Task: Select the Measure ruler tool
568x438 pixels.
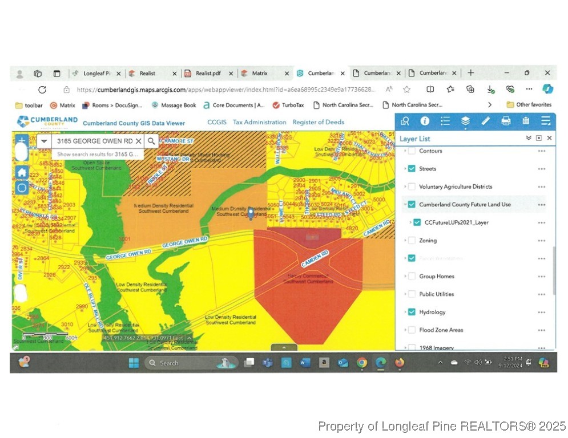Action: [485, 121]
